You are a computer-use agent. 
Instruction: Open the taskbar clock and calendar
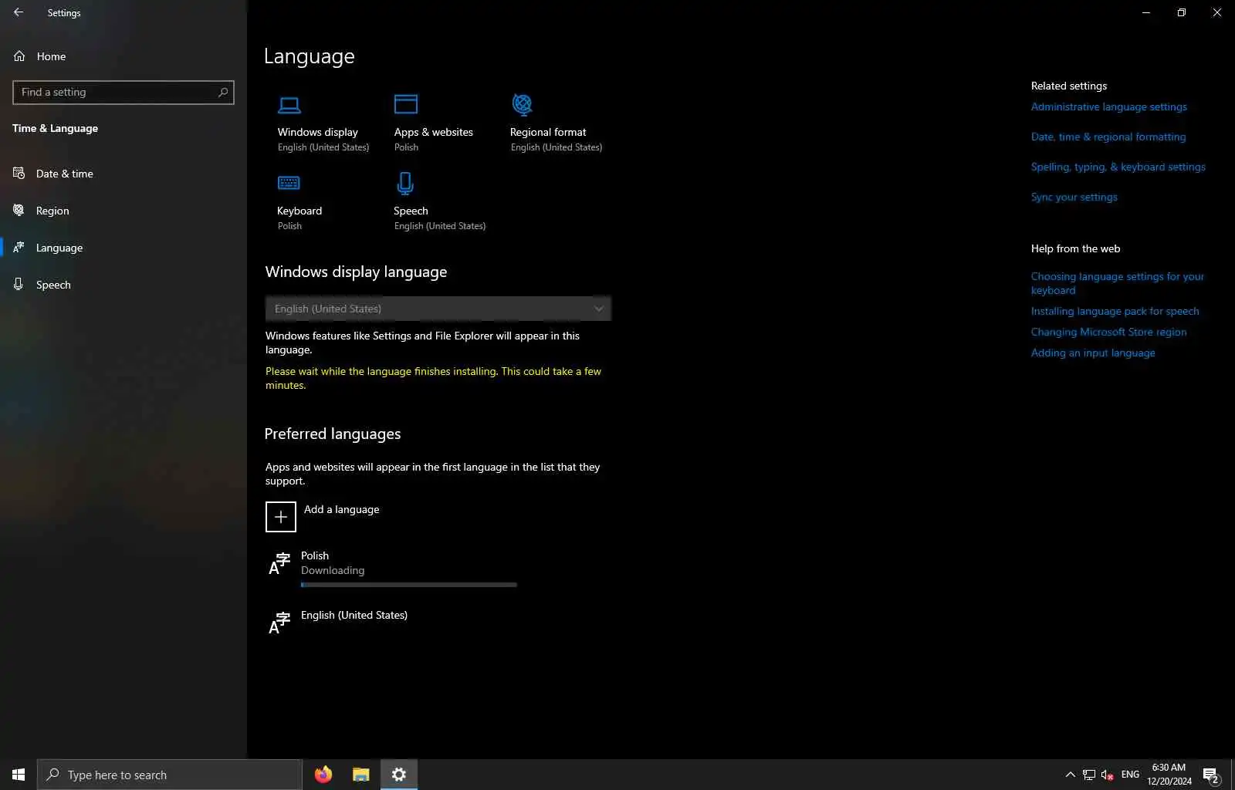coord(1169,775)
